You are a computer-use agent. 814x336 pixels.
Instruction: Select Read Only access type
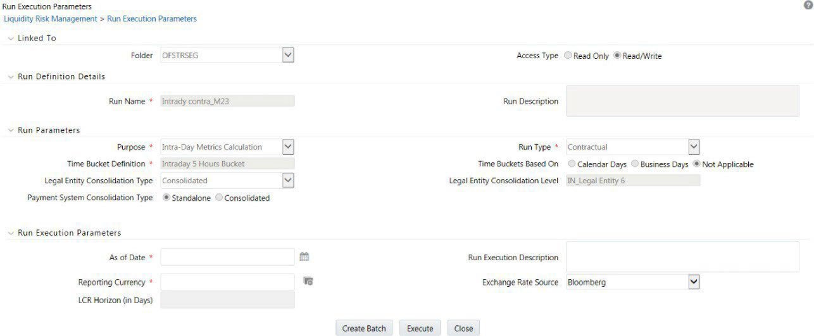coord(568,56)
